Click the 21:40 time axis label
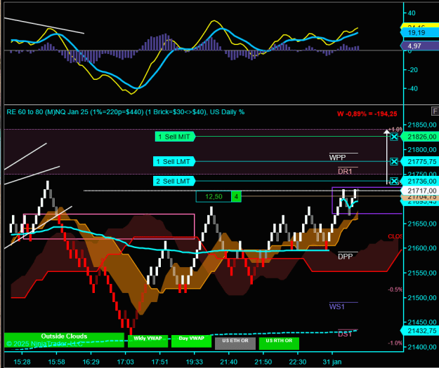 pyautogui.click(x=228, y=362)
